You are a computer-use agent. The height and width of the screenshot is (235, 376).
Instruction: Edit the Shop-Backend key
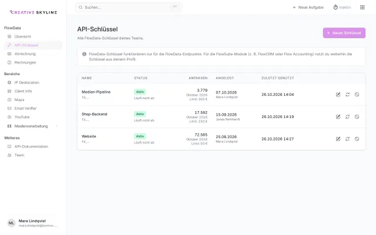point(338,116)
